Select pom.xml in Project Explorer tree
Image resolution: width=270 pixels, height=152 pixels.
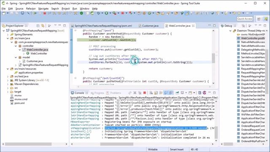pyautogui.click(x=19, y=103)
